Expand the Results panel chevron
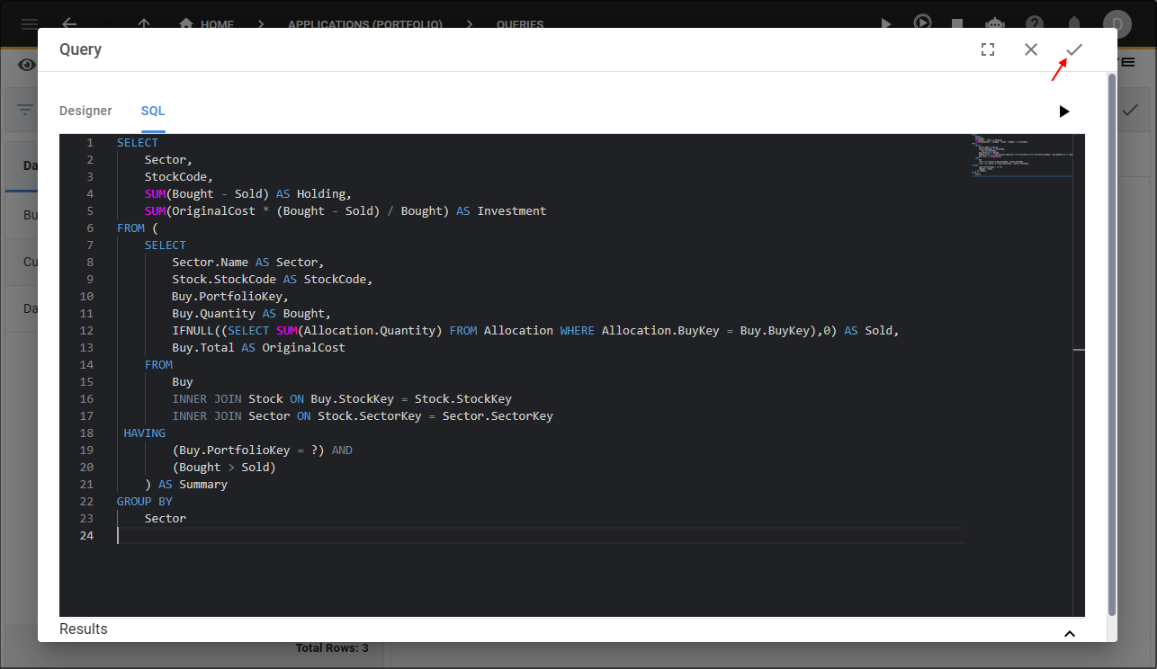This screenshot has height=669, width=1157. [x=1070, y=633]
